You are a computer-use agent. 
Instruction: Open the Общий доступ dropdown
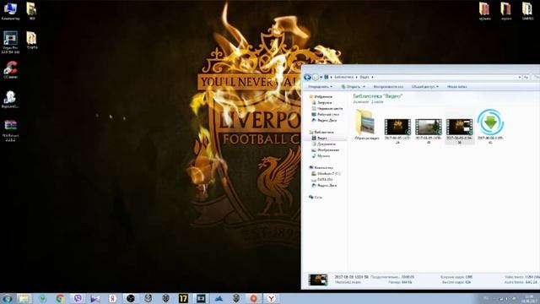pyautogui.click(x=425, y=87)
